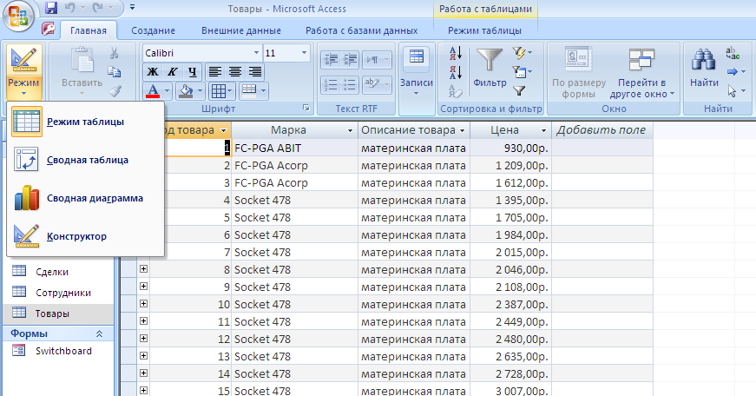Click Найти binoculars button
Screen dimensions: 756x396
[x=704, y=68]
